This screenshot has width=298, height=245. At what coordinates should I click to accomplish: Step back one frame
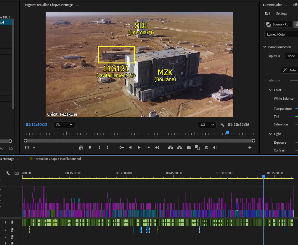pyautogui.click(x=131, y=148)
